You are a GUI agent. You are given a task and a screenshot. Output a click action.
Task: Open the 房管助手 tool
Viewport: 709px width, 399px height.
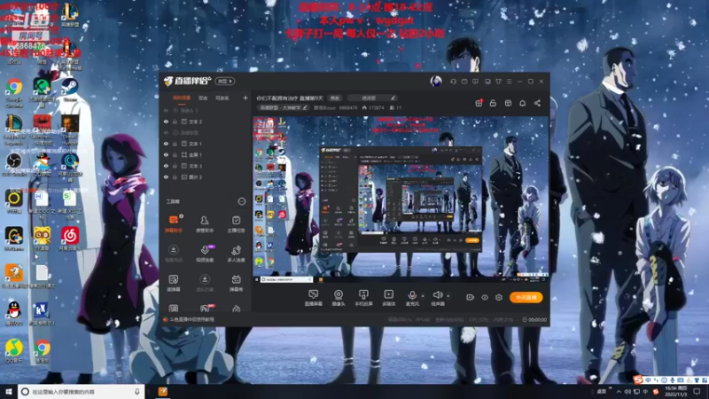point(205,224)
